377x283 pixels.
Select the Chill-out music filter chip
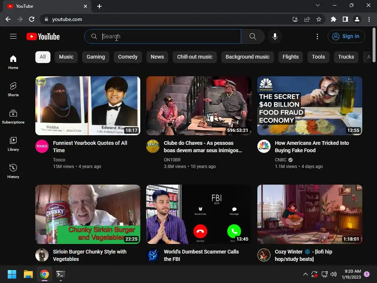[195, 57]
